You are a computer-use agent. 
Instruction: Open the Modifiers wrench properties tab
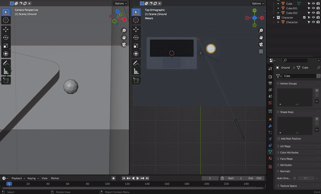[270, 126]
